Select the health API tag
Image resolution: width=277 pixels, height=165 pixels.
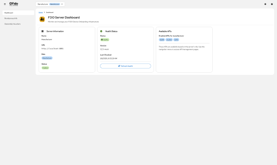(162, 40)
